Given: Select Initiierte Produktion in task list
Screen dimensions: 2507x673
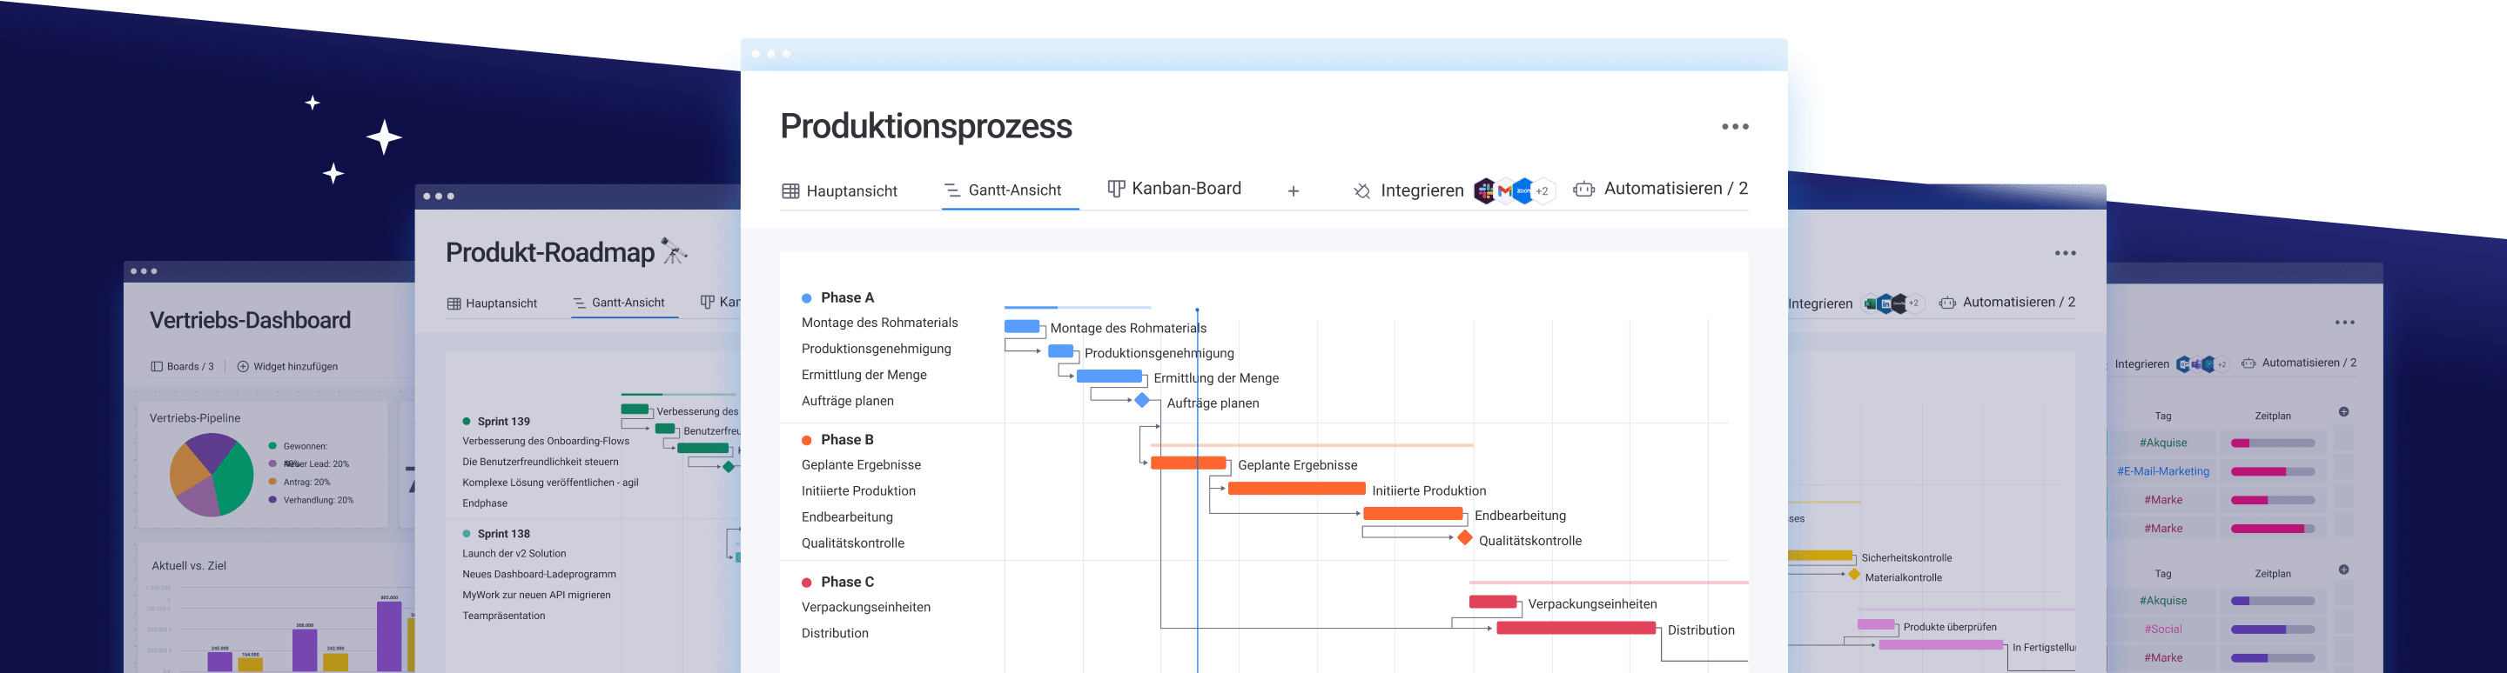Looking at the screenshot, I should 858,491.
